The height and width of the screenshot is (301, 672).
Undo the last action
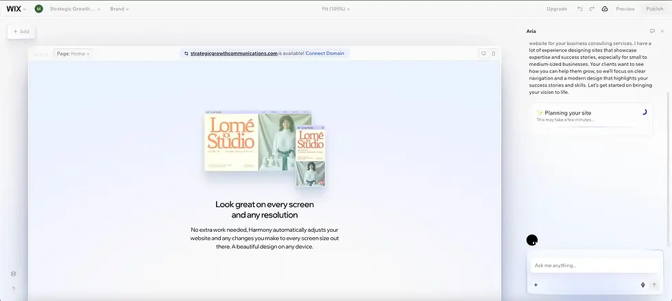tap(580, 9)
